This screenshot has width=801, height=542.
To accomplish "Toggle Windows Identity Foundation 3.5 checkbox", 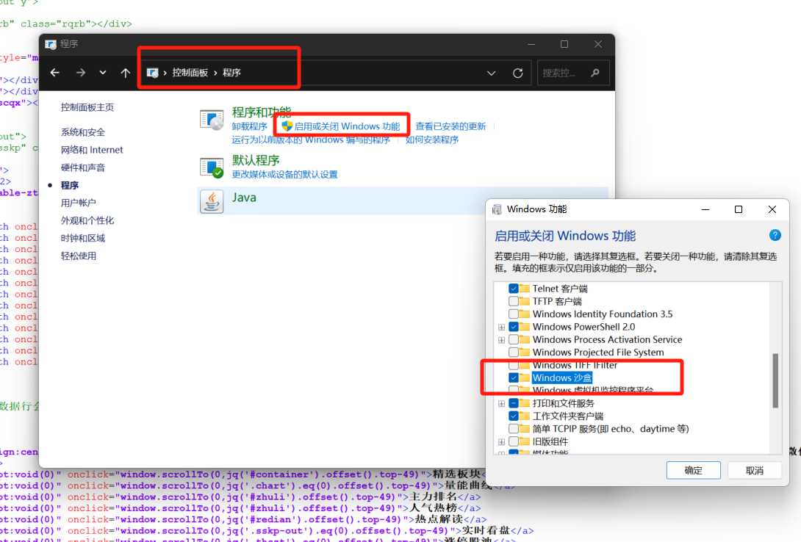I will pyautogui.click(x=514, y=314).
